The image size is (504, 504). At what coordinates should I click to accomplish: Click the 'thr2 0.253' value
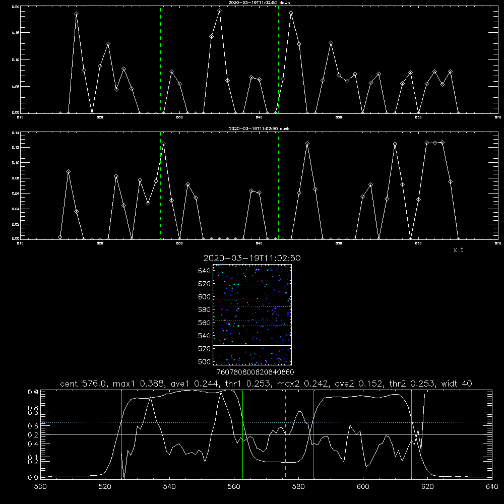point(412,384)
